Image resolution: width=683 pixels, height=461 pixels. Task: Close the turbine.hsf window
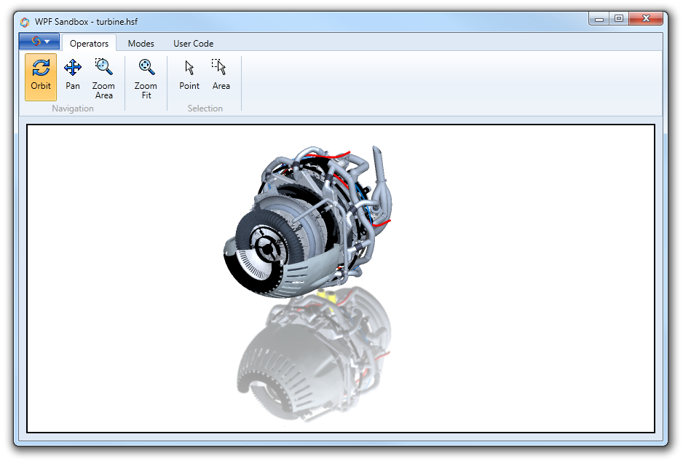tap(645, 19)
